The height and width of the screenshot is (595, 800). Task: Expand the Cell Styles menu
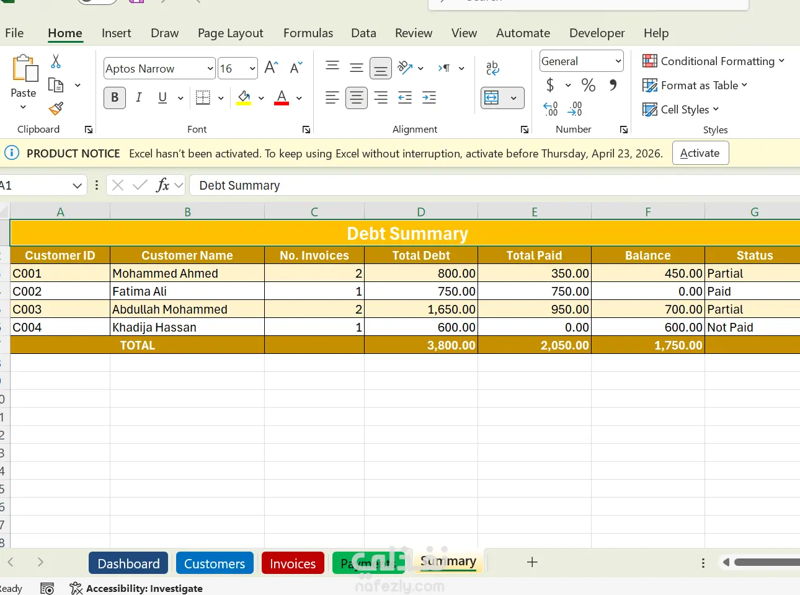click(681, 109)
